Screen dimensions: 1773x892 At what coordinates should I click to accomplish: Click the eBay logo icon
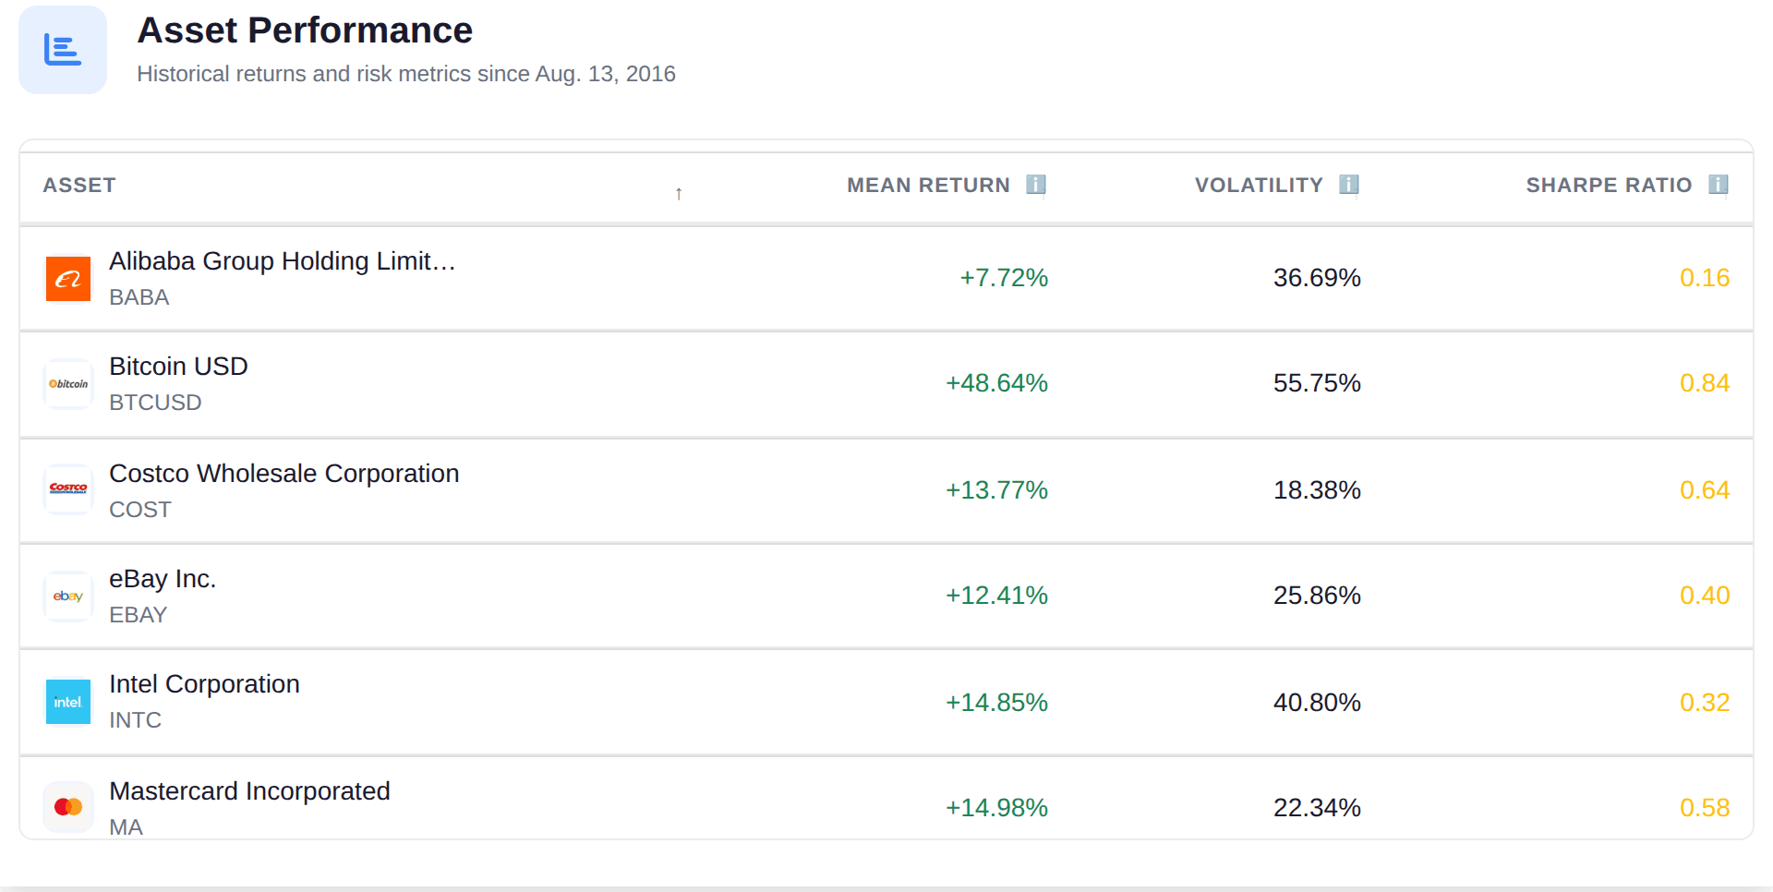point(68,597)
